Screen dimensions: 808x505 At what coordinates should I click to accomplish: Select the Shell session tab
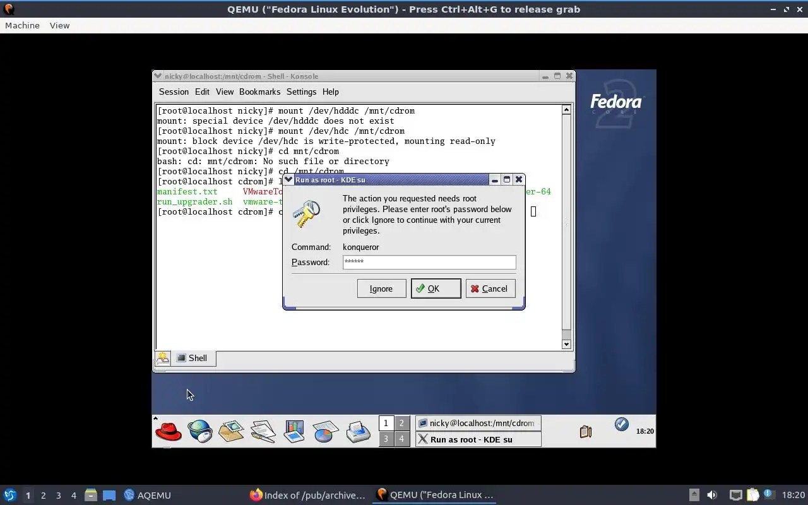tap(194, 358)
